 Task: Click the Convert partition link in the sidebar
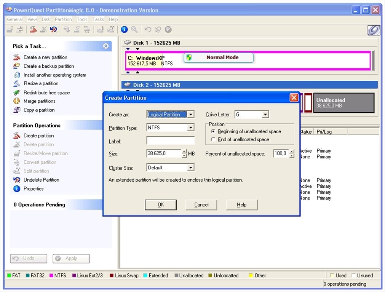(x=40, y=162)
